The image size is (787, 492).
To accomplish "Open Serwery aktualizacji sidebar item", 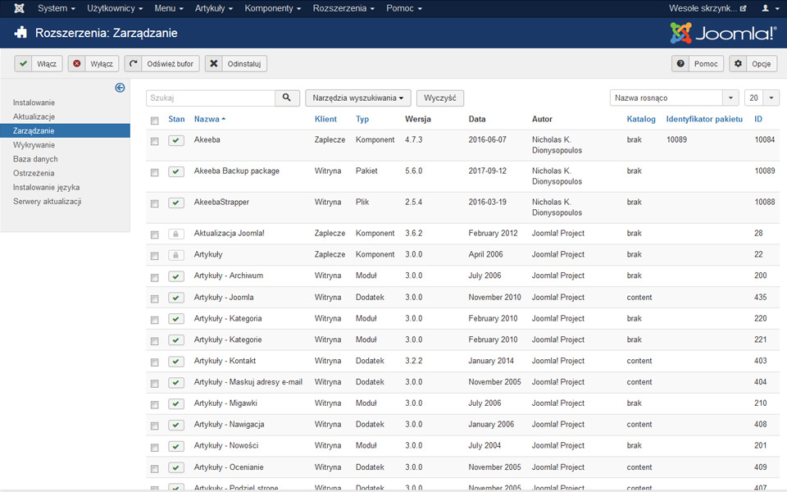I will coord(48,202).
